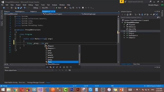Viewport: 164px width, 92px height.
Task: Expand the References node in Solution Explorer
Action: [124, 27]
